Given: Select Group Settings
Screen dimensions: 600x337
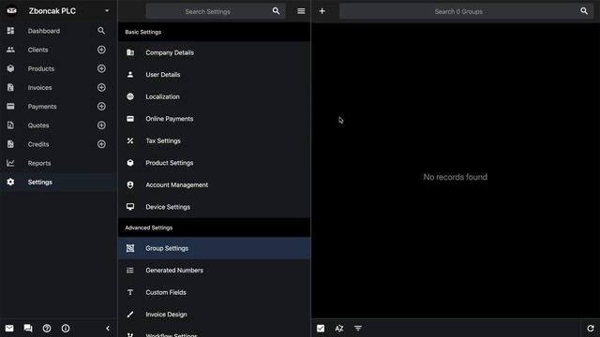Looking at the screenshot, I should click(215, 248).
